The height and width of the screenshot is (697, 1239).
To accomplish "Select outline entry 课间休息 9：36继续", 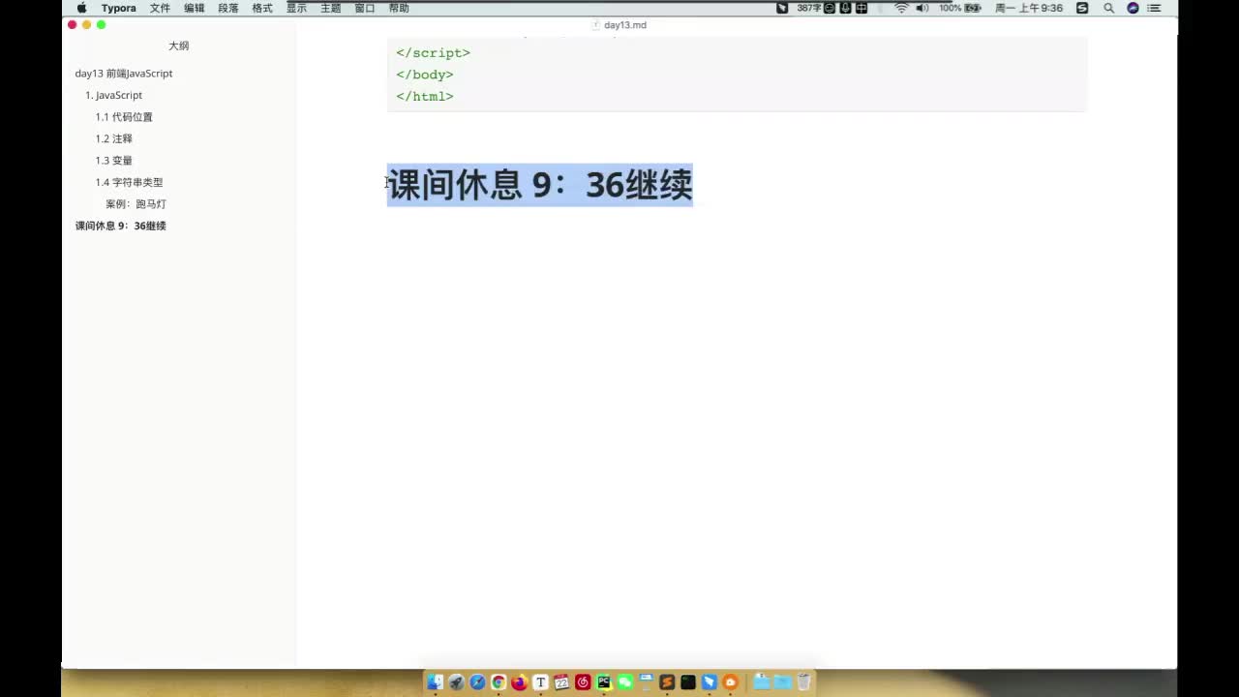I will click(121, 226).
